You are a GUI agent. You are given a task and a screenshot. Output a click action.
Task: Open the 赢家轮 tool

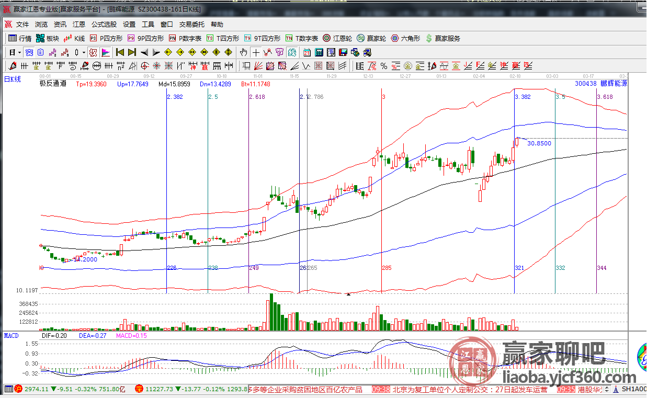coord(371,39)
